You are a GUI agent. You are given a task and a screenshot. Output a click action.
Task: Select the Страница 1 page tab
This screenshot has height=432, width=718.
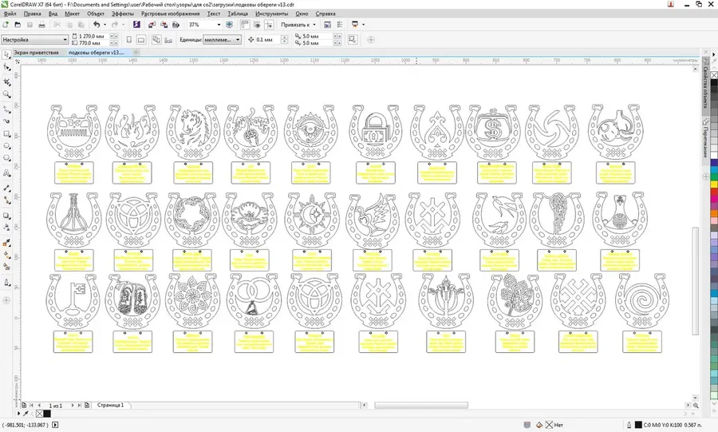(110, 406)
